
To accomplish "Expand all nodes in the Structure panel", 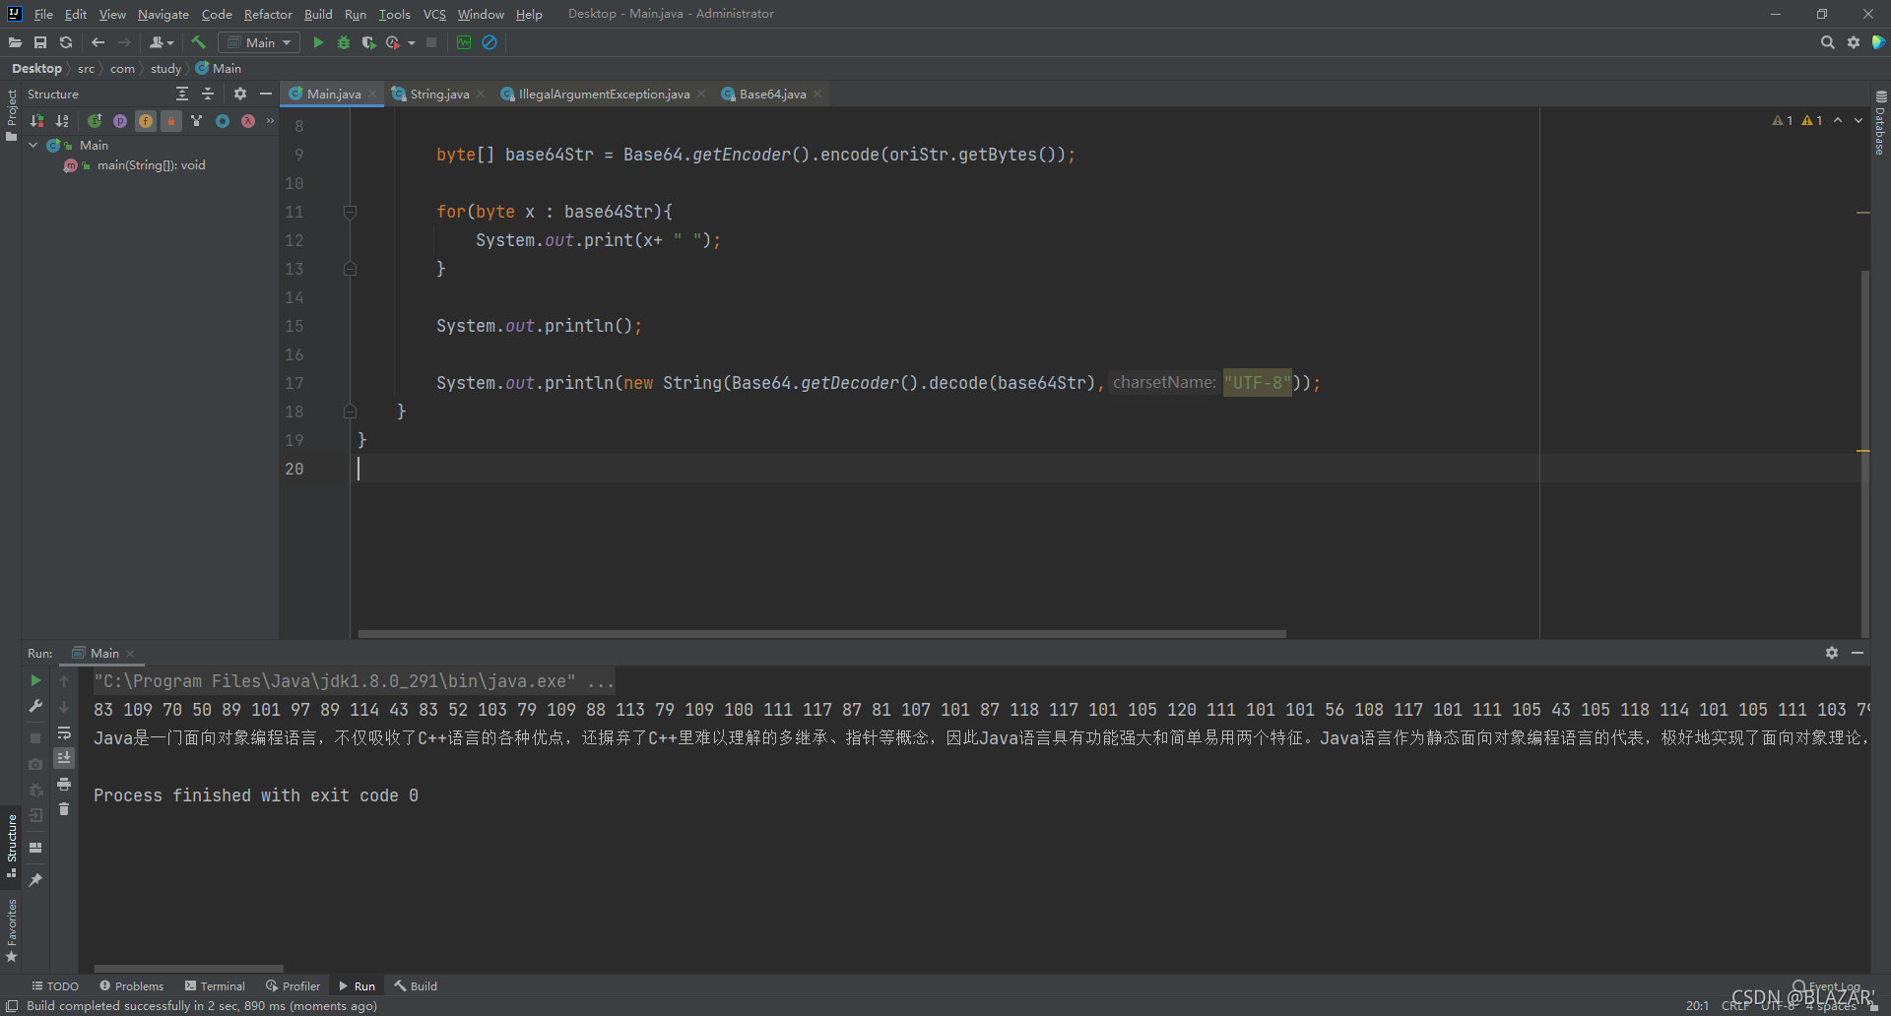I will pos(182,94).
